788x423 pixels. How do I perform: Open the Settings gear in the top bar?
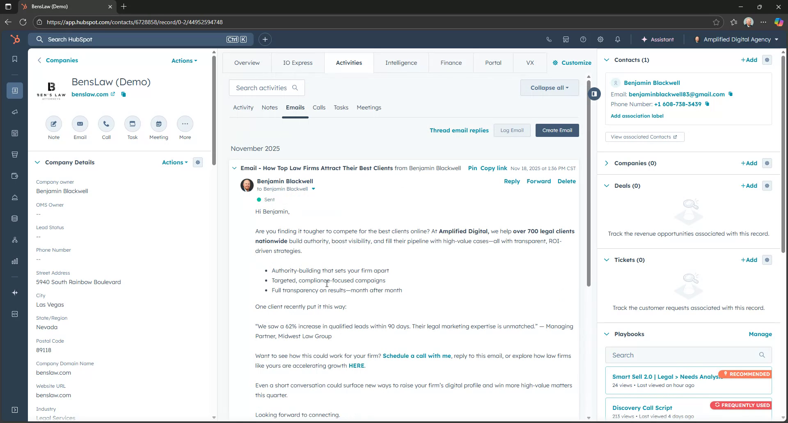pos(600,39)
